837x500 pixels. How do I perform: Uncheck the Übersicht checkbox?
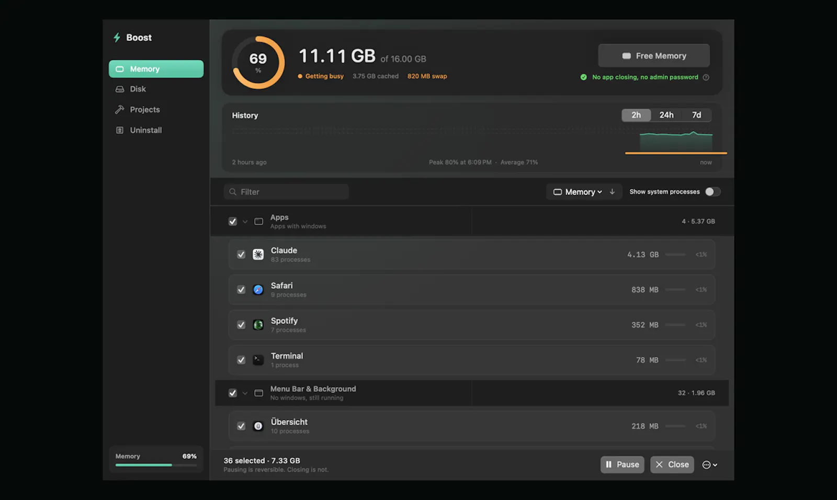[x=241, y=426]
